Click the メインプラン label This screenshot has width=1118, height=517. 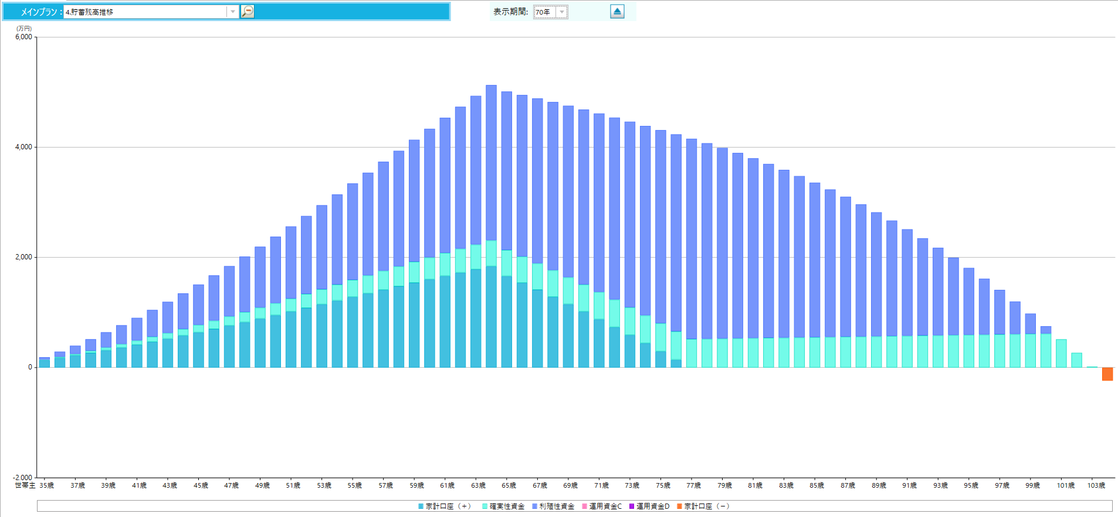point(40,12)
